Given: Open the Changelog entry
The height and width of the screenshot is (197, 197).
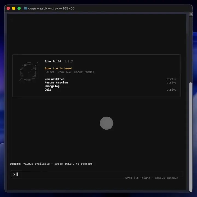Looking at the screenshot, I should pos(52,86).
